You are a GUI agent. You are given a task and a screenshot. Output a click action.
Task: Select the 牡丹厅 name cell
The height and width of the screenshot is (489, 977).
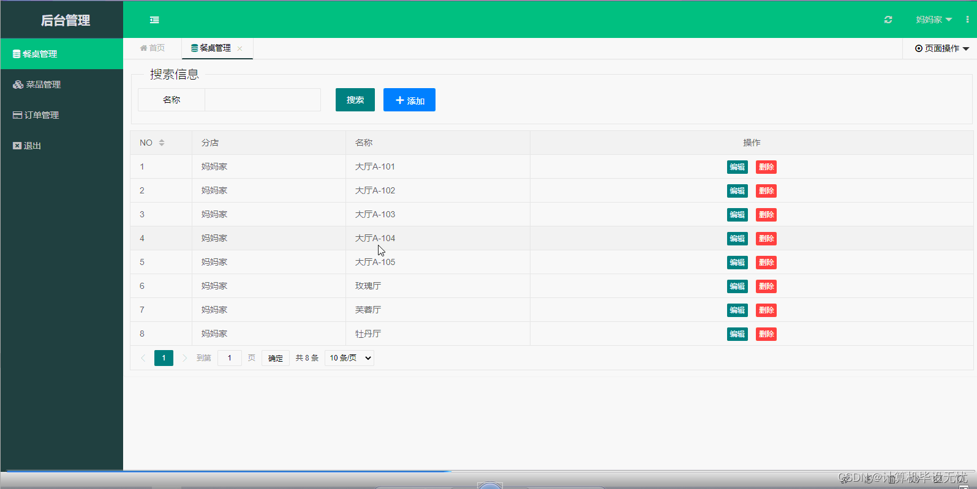pos(438,334)
